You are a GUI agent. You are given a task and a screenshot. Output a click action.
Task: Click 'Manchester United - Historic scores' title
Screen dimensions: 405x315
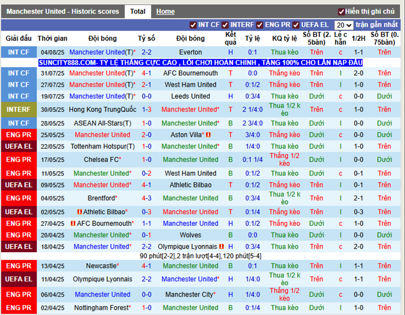coord(63,11)
